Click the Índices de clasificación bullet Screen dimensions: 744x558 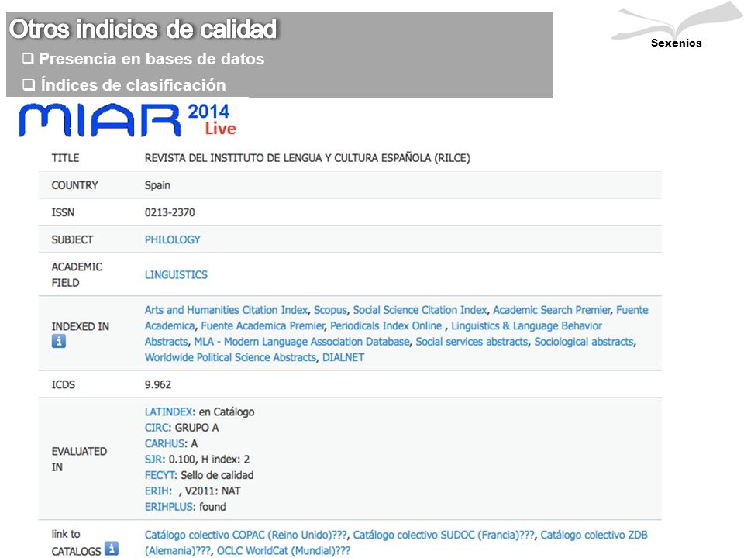(125, 85)
